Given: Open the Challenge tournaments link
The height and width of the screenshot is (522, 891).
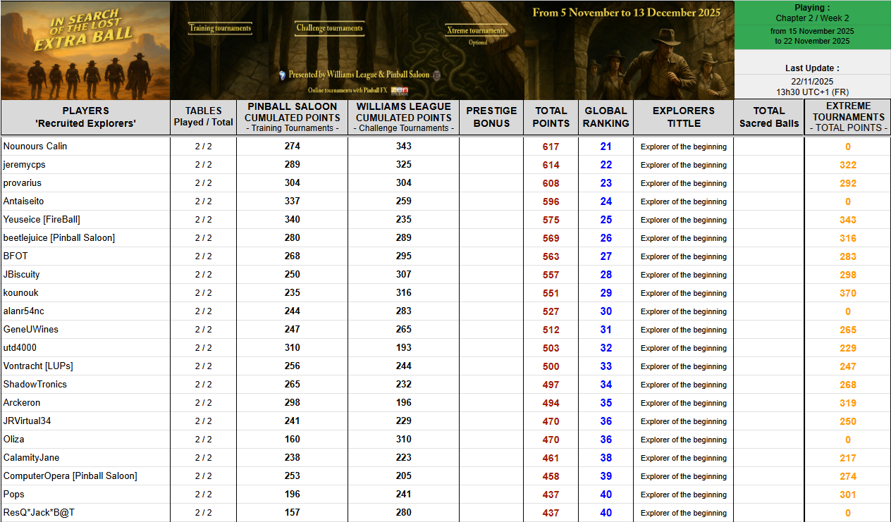Looking at the screenshot, I should (329, 28).
